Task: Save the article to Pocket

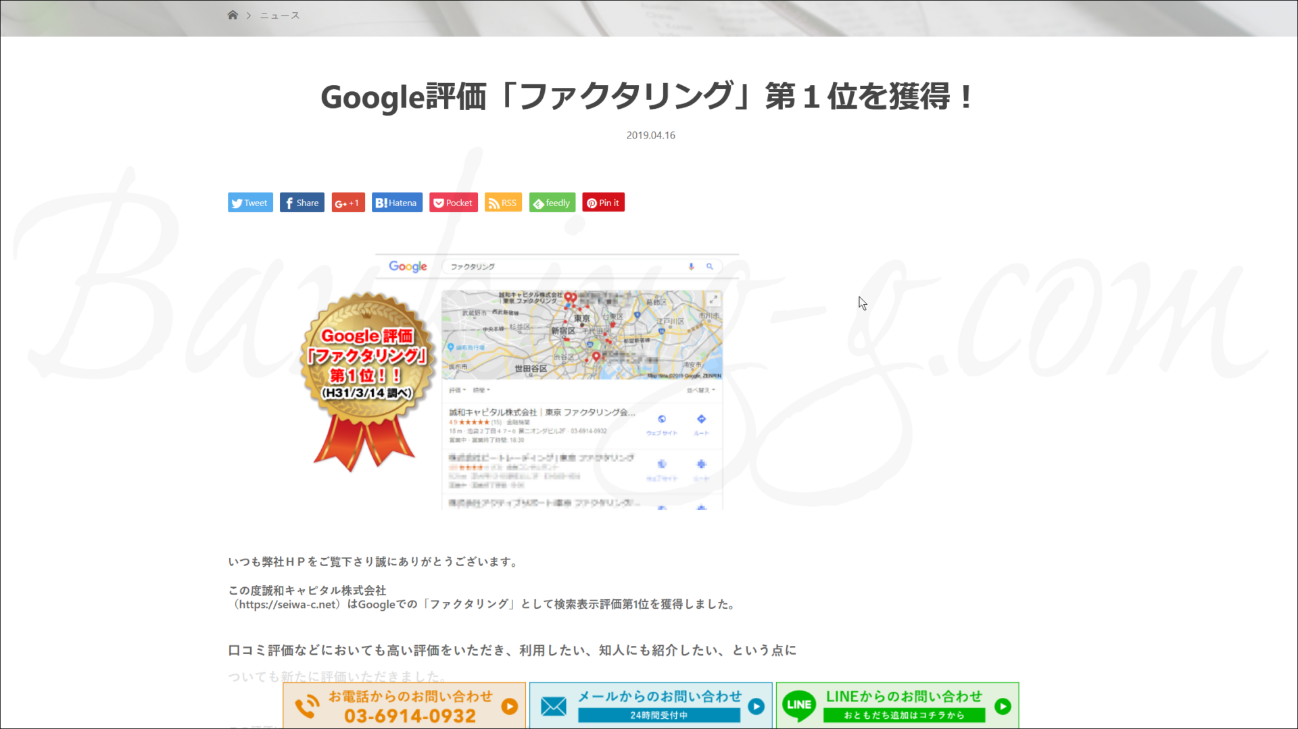Action: click(x=454, y=203)
